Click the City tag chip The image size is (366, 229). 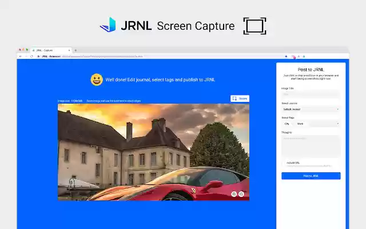point(287,124)
